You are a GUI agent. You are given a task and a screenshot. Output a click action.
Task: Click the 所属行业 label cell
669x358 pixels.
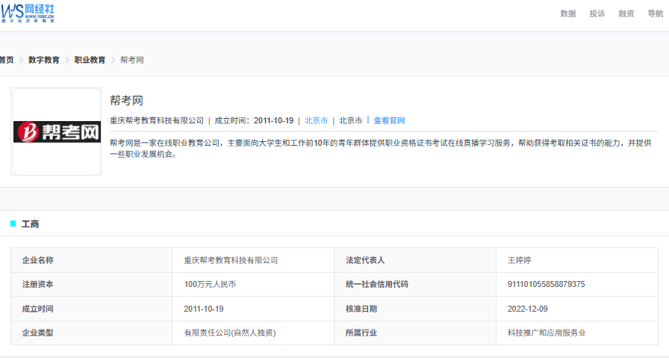click(x=415, y=333)
